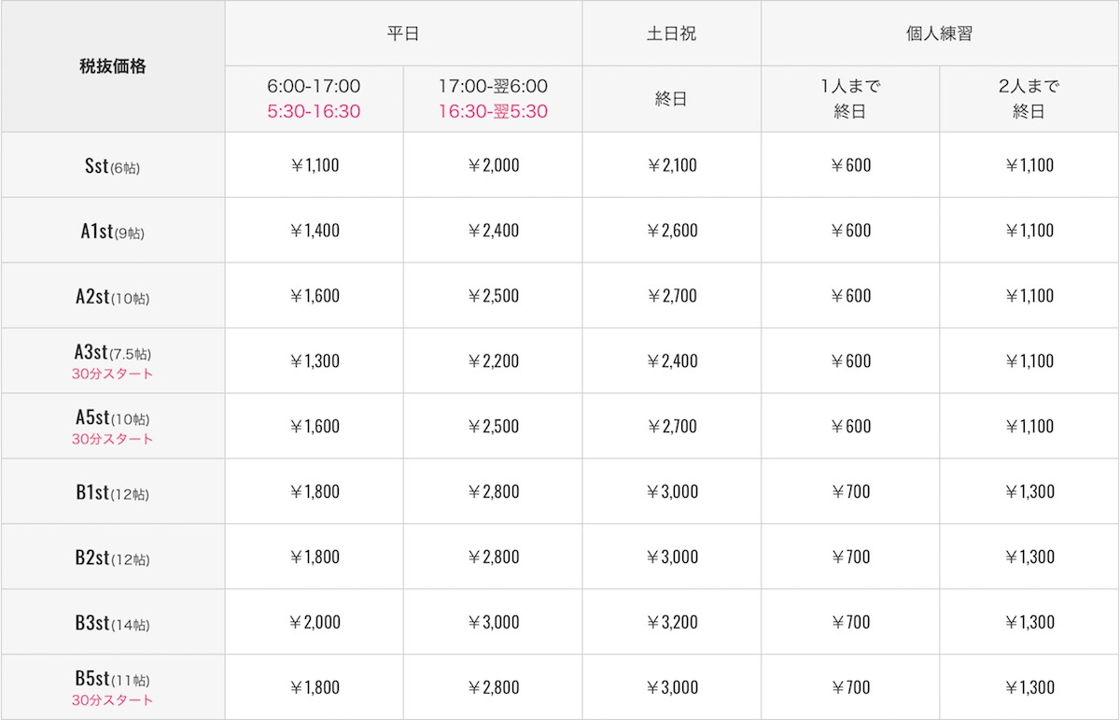Click 30分スタート text under A5st

tap(112, 439)
